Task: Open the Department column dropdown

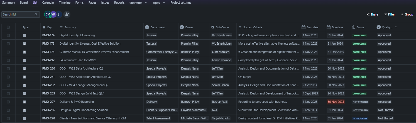Action: [147, 27]
